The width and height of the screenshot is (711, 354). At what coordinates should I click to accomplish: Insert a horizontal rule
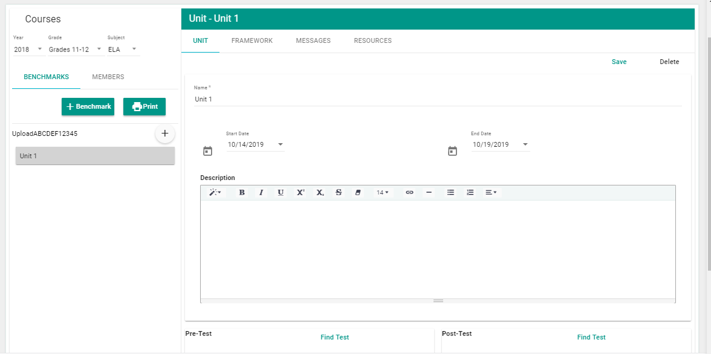[x=429, y=193]
